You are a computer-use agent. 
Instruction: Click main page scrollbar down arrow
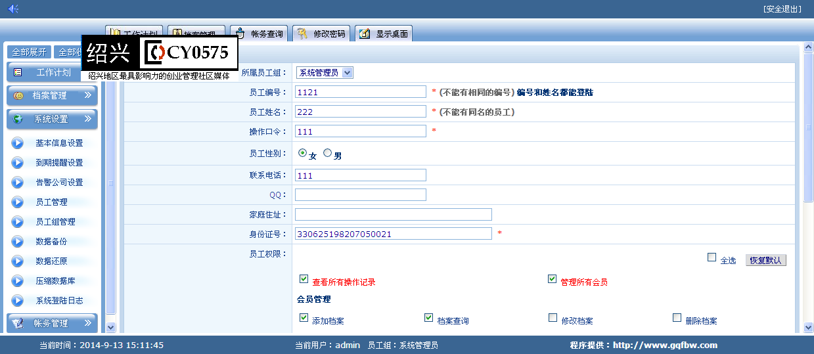point(808,328)
